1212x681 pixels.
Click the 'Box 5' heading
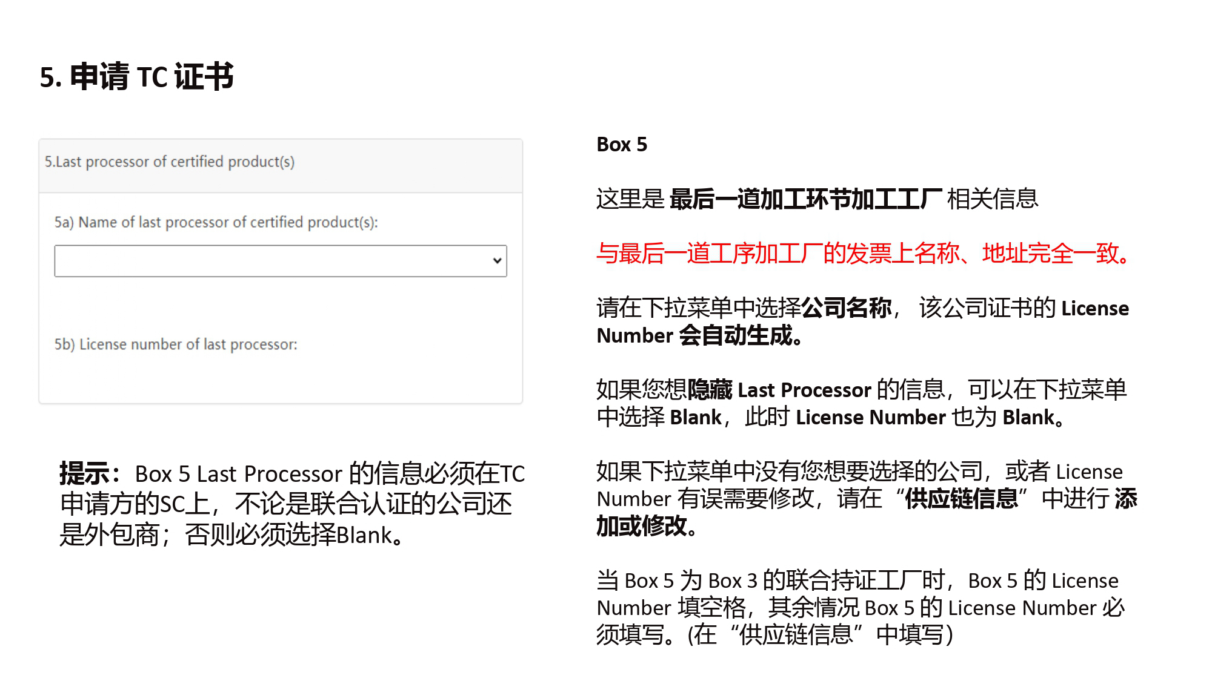(x=622, y=145)
